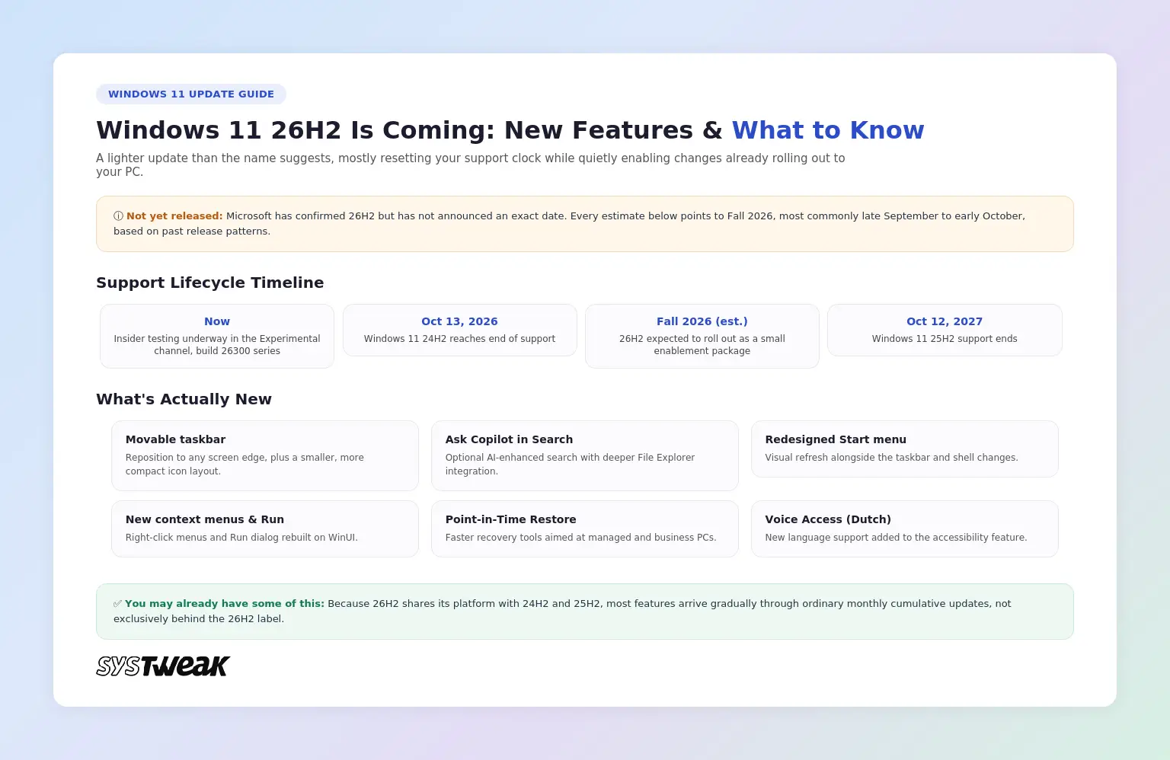Click the 'Ask Copilot in Search' feature title
Screen dimensions: 1170x760
coord(509,439)
